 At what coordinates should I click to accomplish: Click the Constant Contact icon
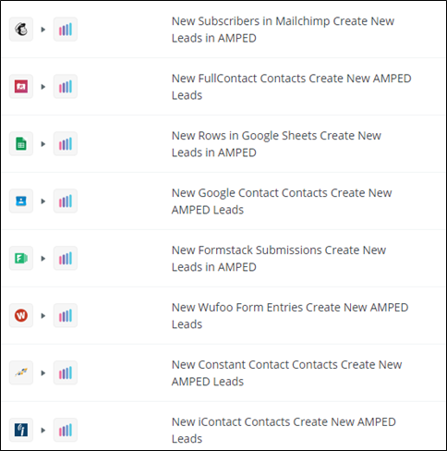point(21,372)
